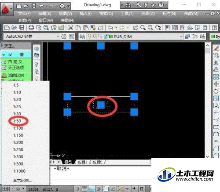Choose the 1:50 scale entry
Viewport: 220px width, 192px height.
(17, 121)
